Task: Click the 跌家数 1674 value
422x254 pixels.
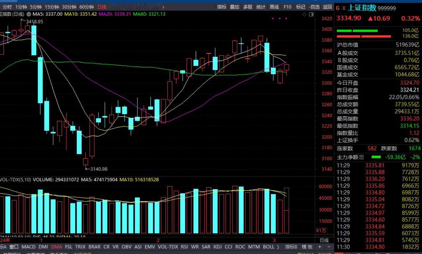Action: pyautogui.click(x=415, y=149)
